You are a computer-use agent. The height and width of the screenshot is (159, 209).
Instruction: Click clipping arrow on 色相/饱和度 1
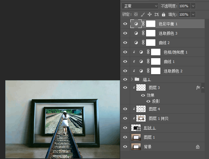click(134, 52)
